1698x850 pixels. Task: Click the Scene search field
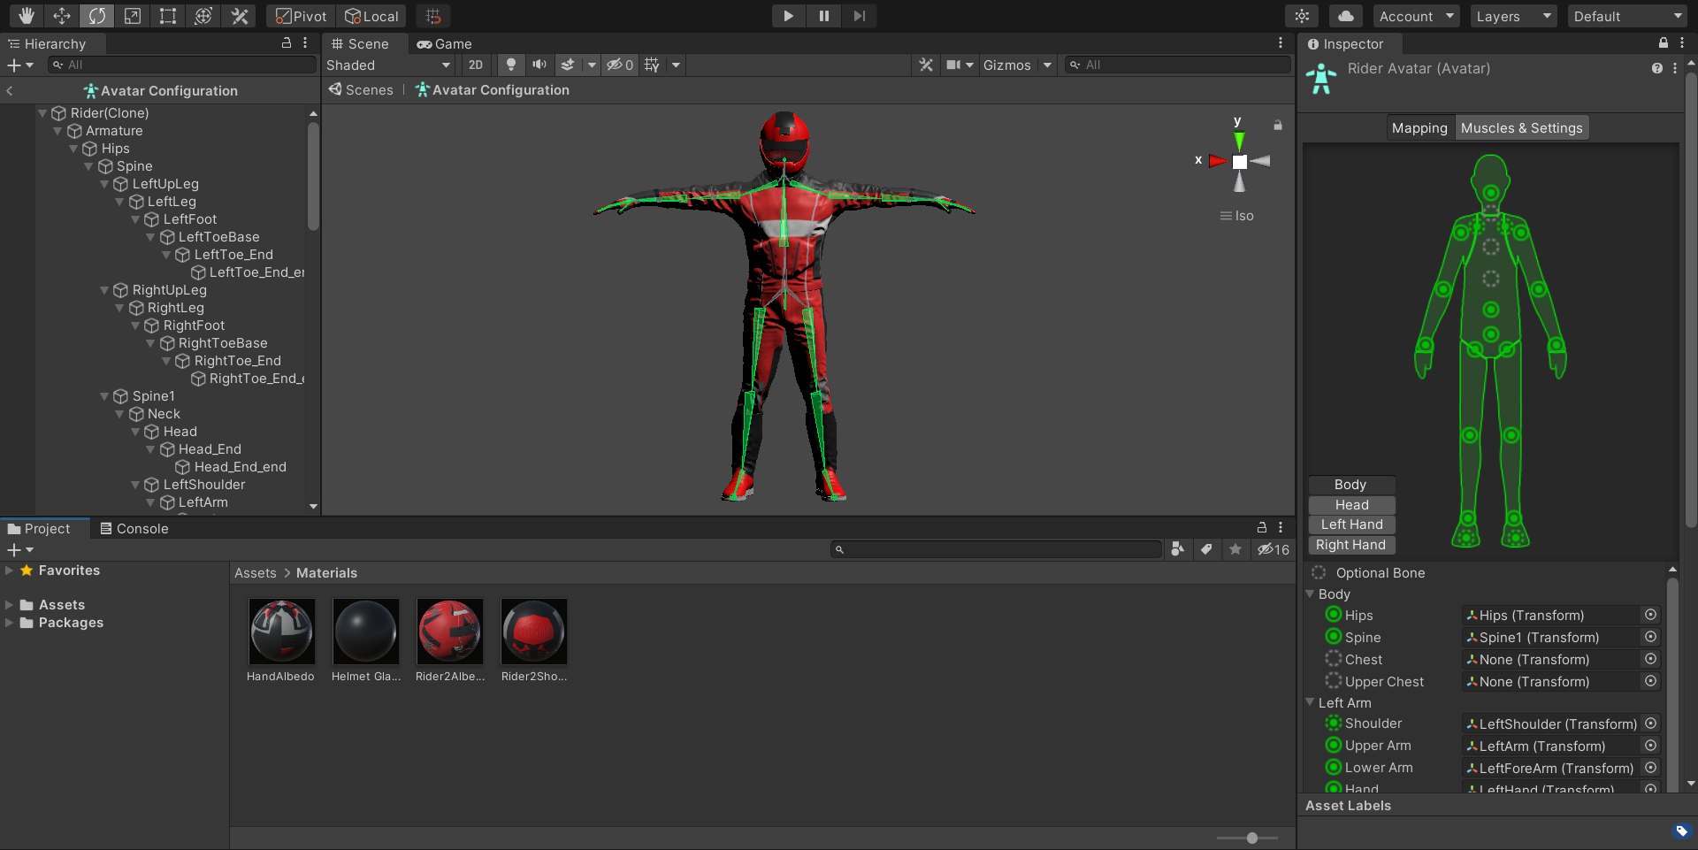[x=1177, y=65]
